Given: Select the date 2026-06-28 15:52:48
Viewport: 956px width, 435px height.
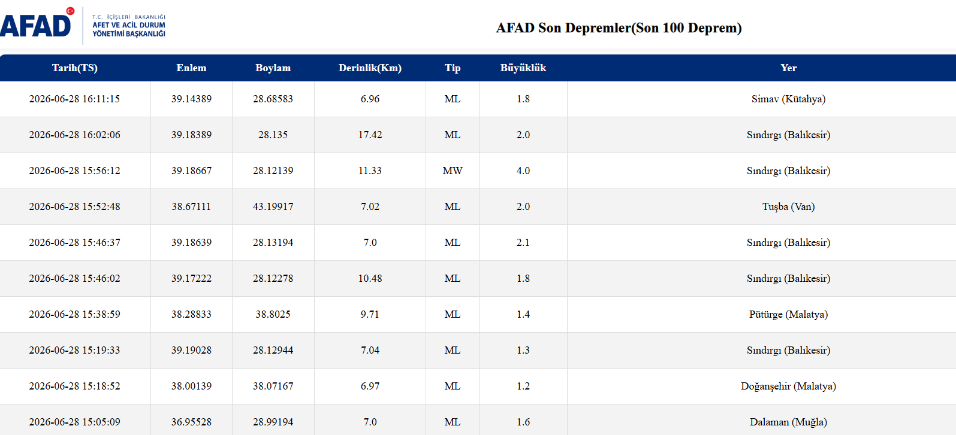Looking at the screenshot, I should click(75, 206).
